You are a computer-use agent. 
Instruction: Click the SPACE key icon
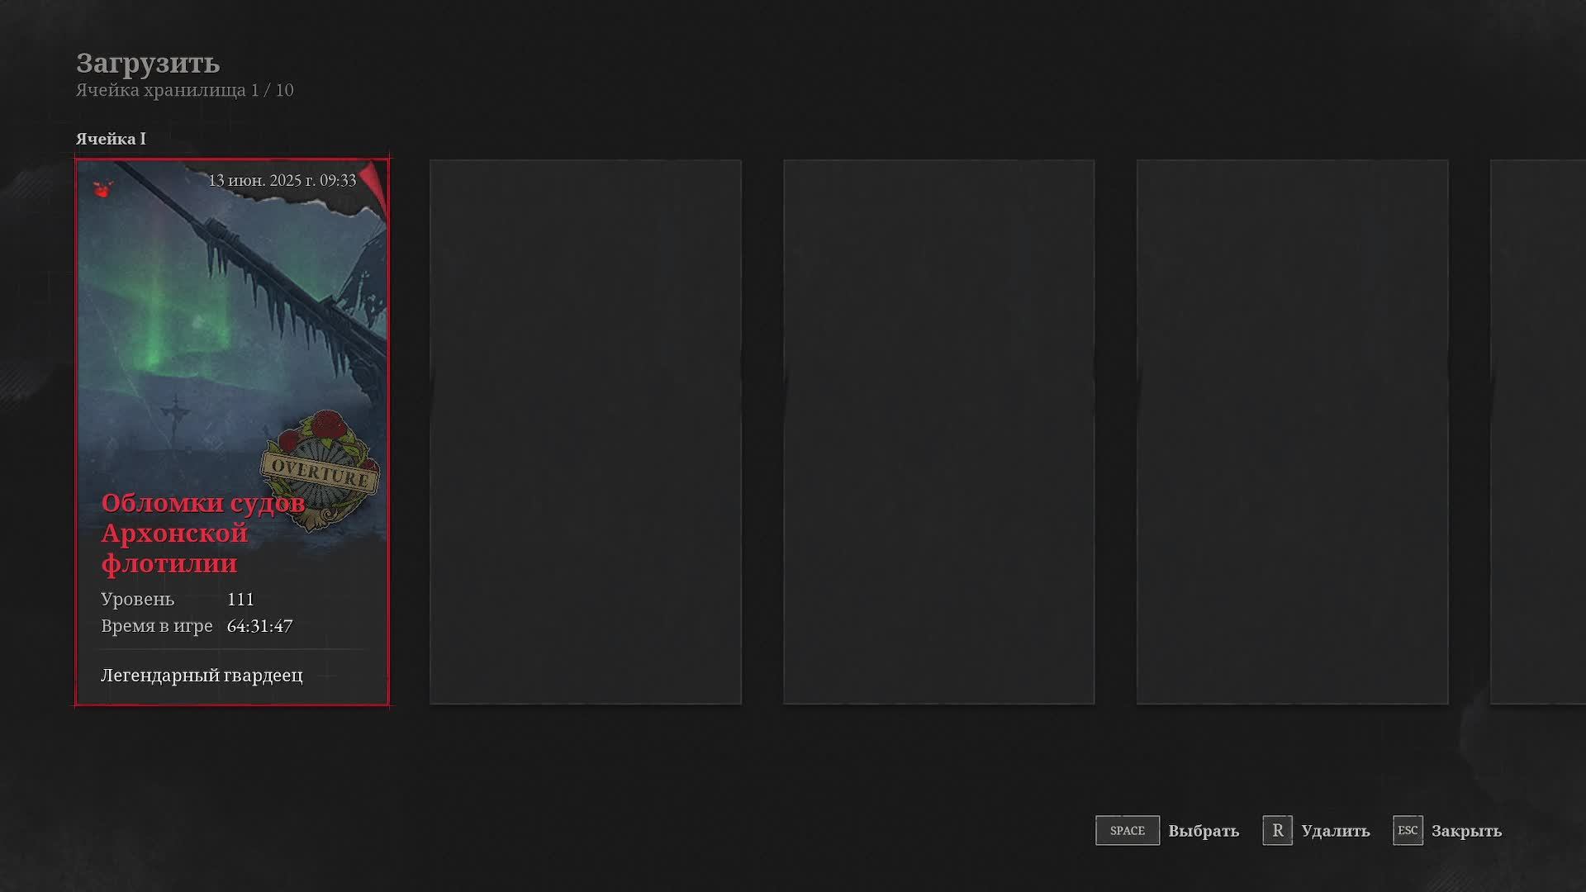pyautogui.click(x=1127, y=830)
